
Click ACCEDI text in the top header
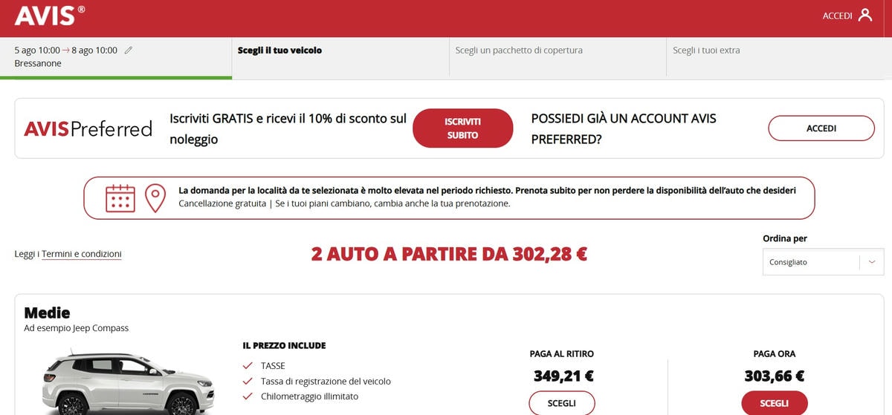[x=837, y=16]
